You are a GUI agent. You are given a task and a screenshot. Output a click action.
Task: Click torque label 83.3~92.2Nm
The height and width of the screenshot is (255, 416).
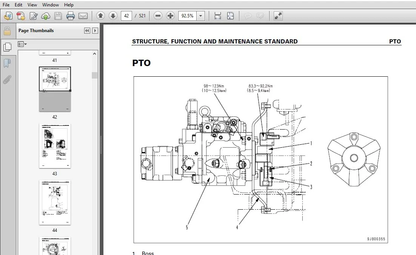[260, 86]
